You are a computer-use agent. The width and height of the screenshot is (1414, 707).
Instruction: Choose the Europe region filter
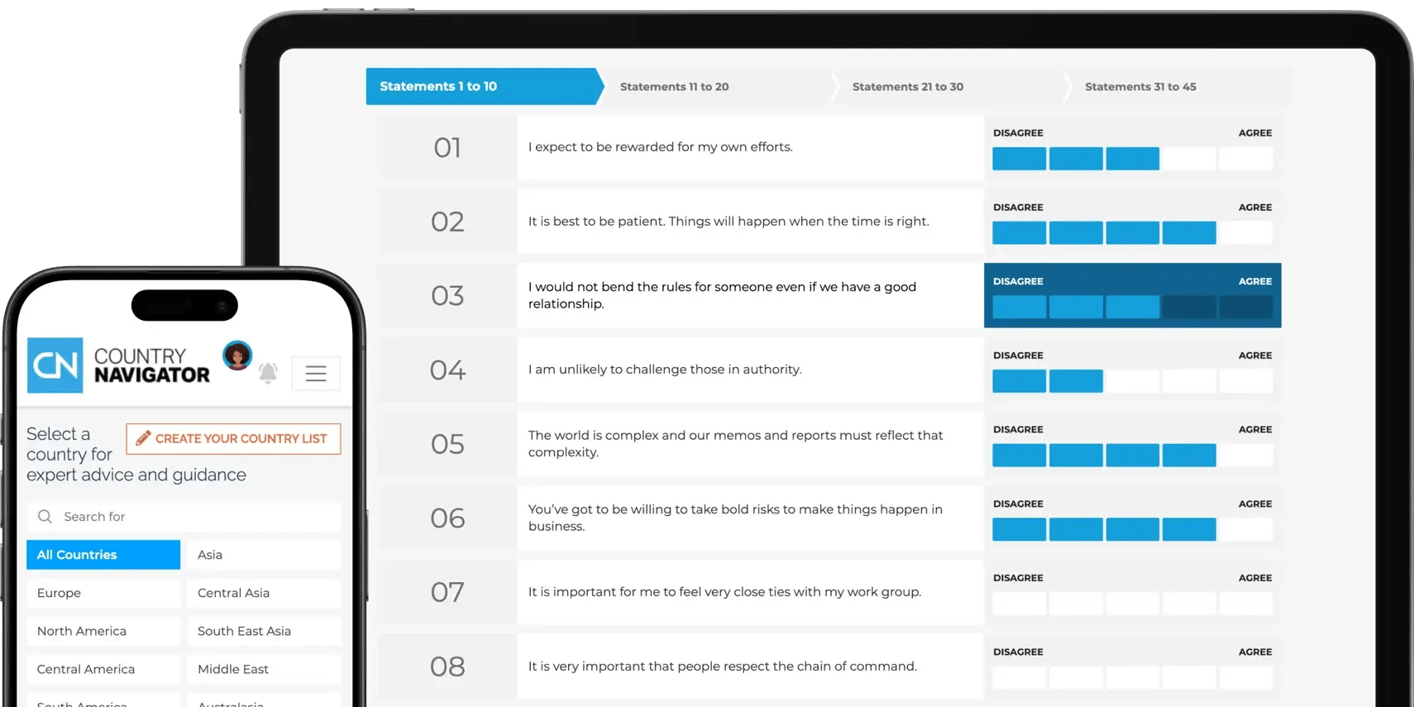pyautogui.click(x=103, y=593)
